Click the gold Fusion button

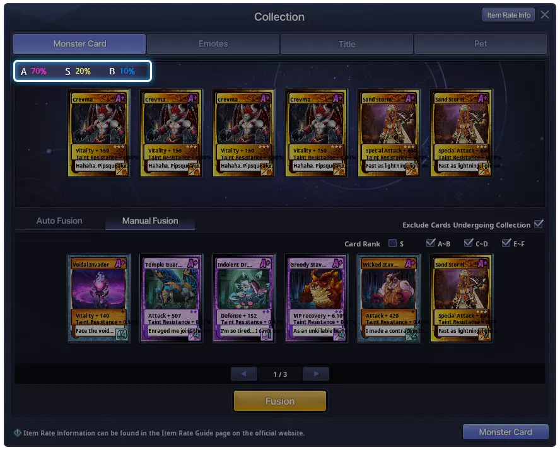(280, 401)
